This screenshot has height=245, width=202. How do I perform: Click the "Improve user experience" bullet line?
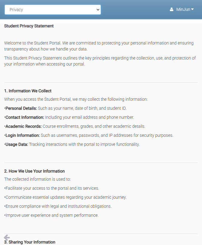(52, 215)
